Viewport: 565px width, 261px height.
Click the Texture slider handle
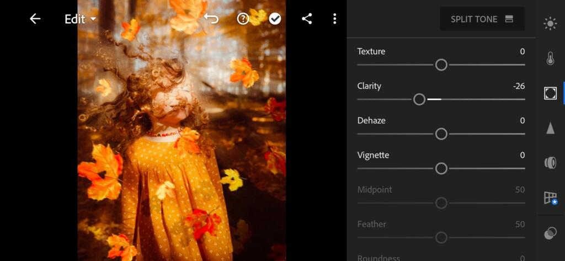click(441, 65)
